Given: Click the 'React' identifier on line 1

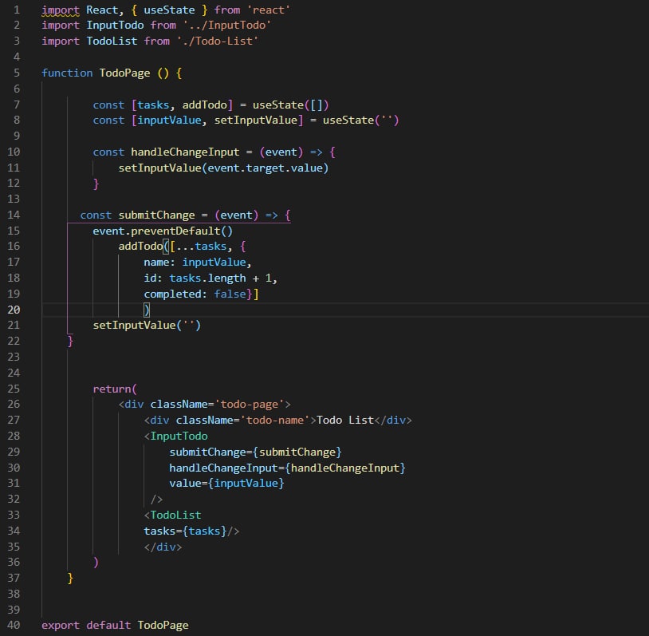Looking at the screenshot, I should (102, 10).
